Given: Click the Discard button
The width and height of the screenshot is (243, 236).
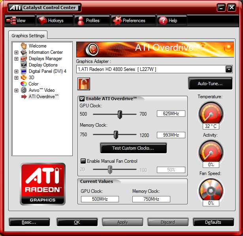Looking at the screenshot, I should point(168,222).
